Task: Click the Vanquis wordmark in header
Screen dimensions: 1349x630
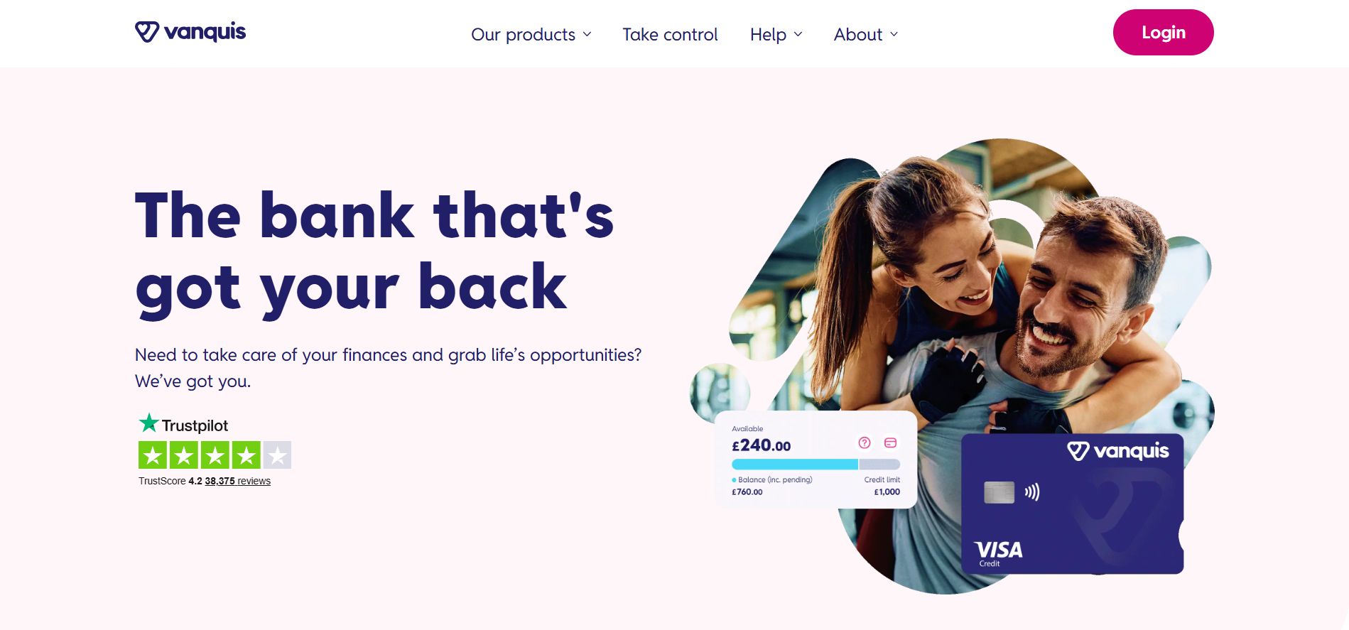Action: [x=205, y=32]
